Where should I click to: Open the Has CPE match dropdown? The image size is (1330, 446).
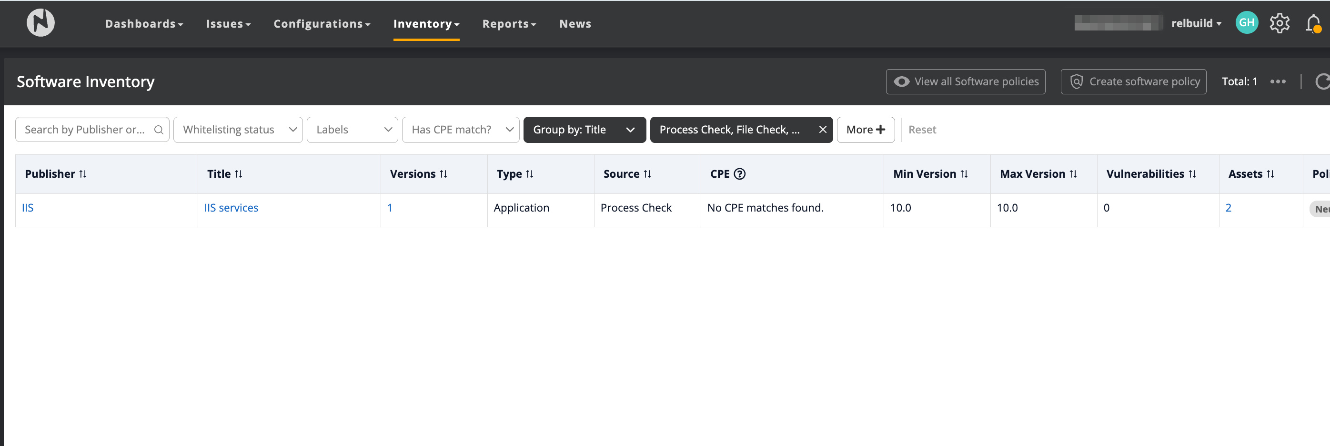point(461,130)
